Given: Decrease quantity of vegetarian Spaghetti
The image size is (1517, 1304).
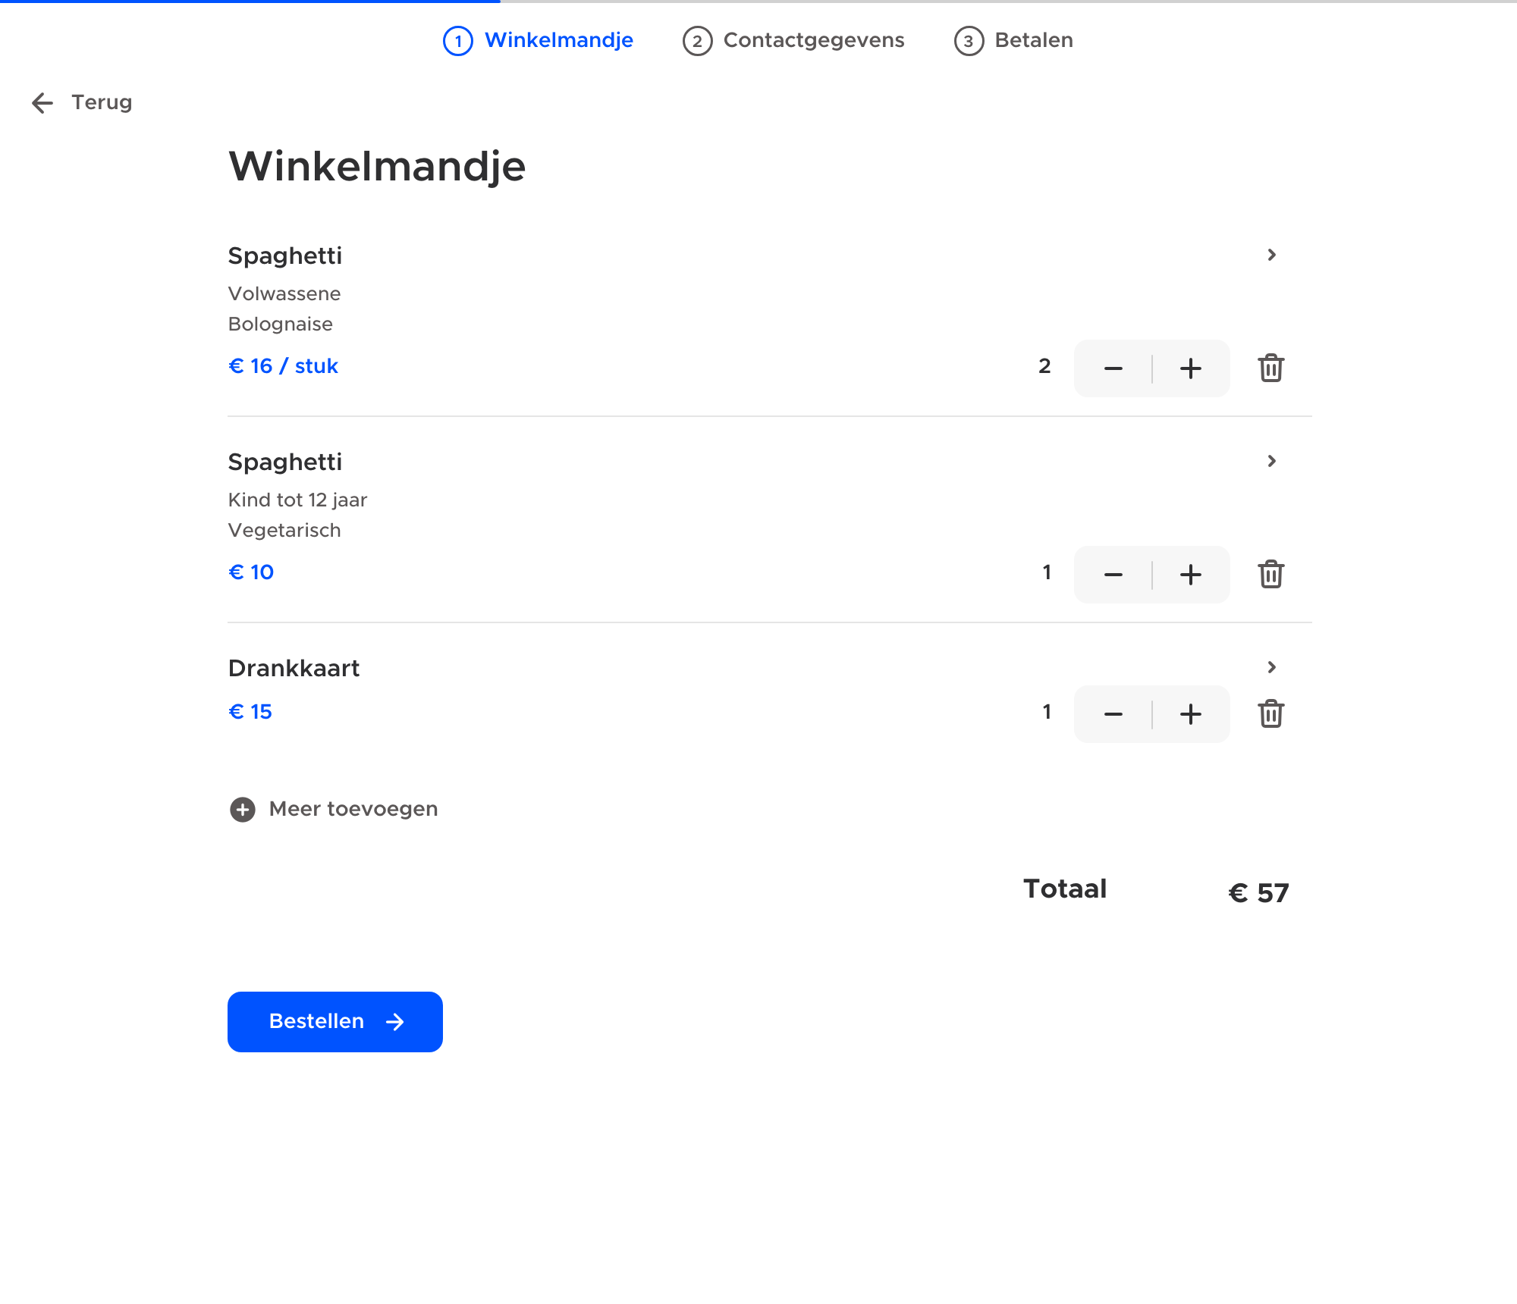Looking at the screenshot, I should 1113,575.
